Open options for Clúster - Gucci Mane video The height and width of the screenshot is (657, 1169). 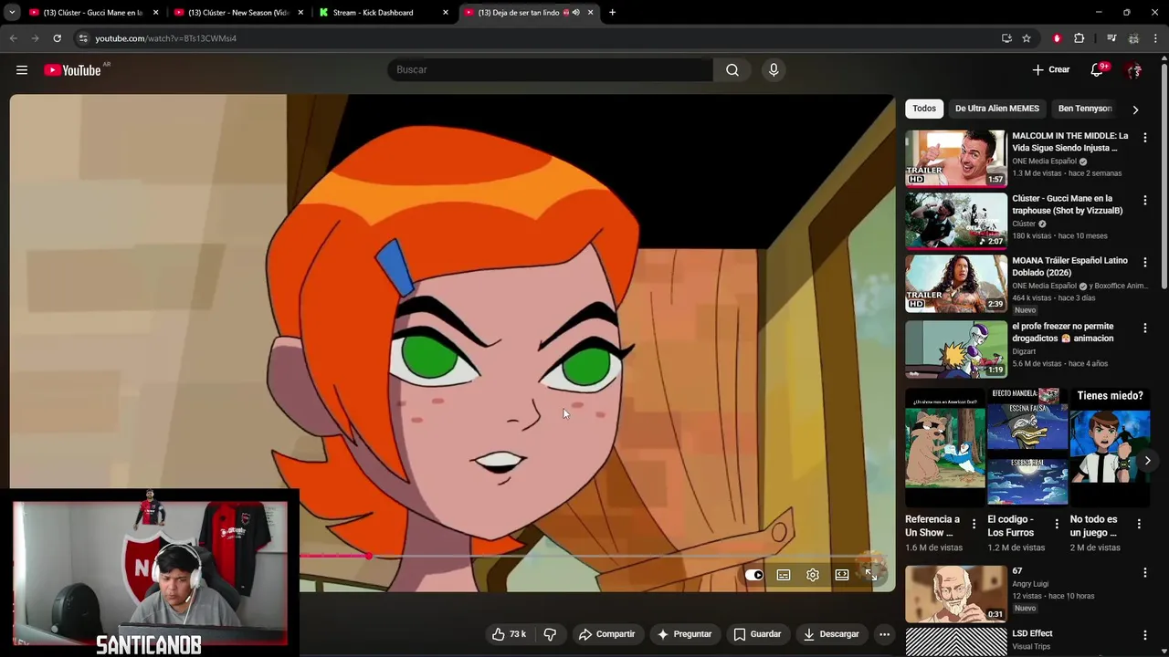coord(1145,200)
